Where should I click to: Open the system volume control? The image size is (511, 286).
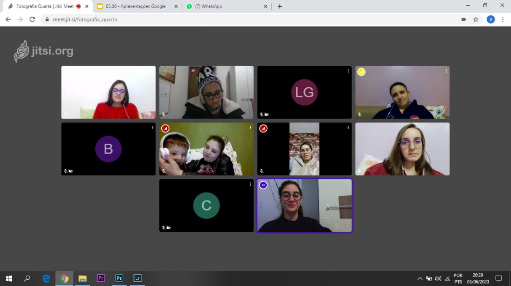(x=438, y=279)
